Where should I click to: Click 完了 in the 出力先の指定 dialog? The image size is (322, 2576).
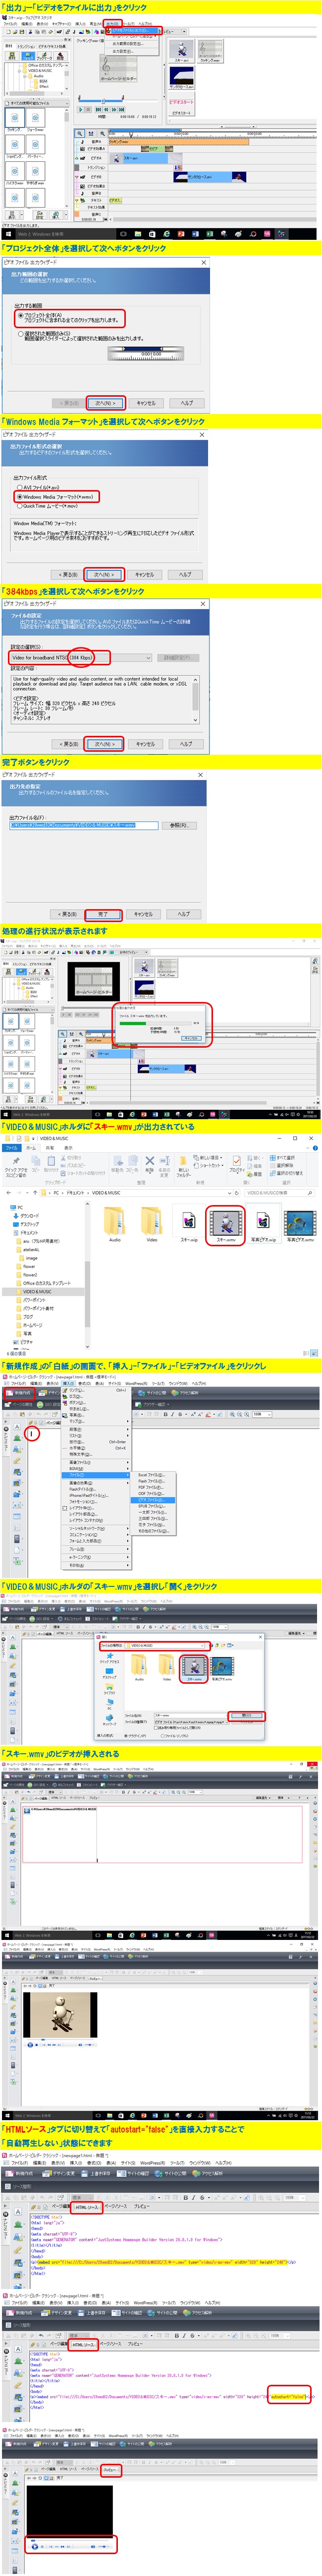coord(103,913)
